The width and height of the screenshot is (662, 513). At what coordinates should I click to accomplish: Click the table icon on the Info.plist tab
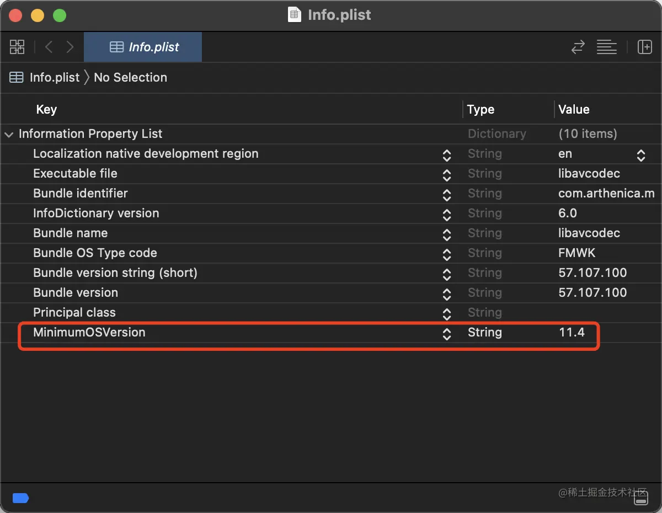coord(116,47)
